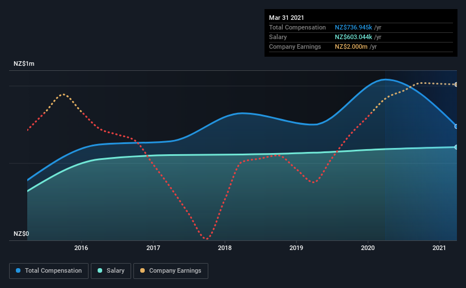Click the blue dot in Total Compensation legend
The width and height of the screenshot is (466, 288).
[x=18, y=270]
